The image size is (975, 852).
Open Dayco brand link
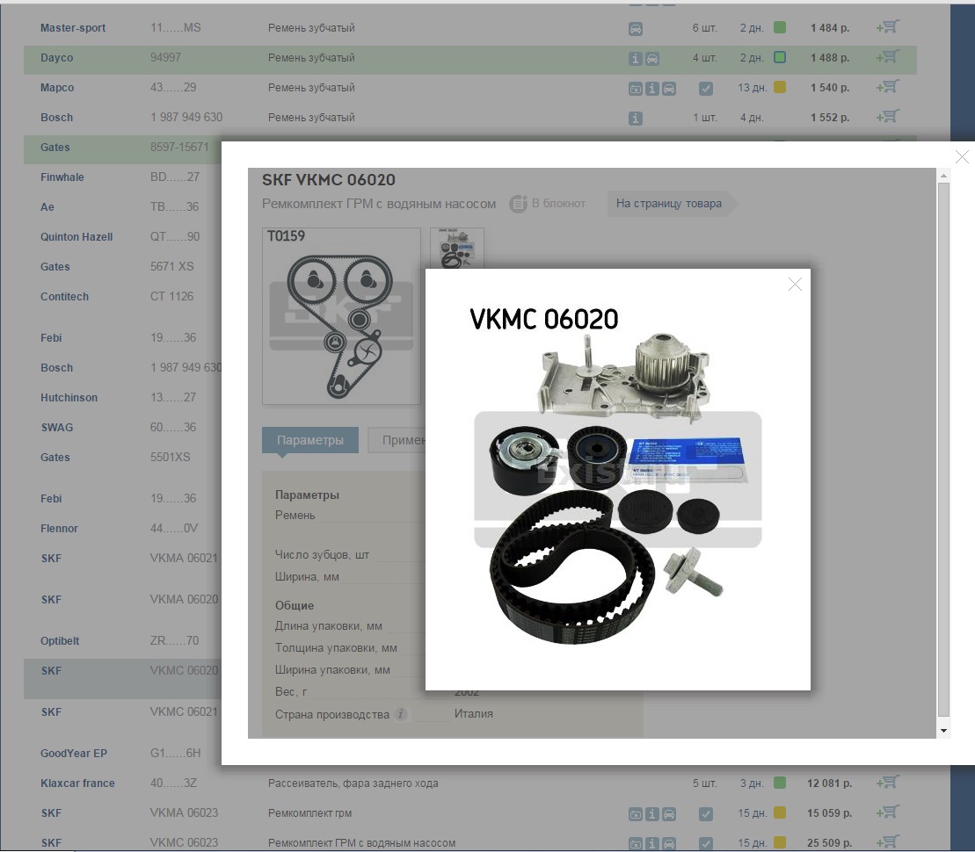click(56, 57)
